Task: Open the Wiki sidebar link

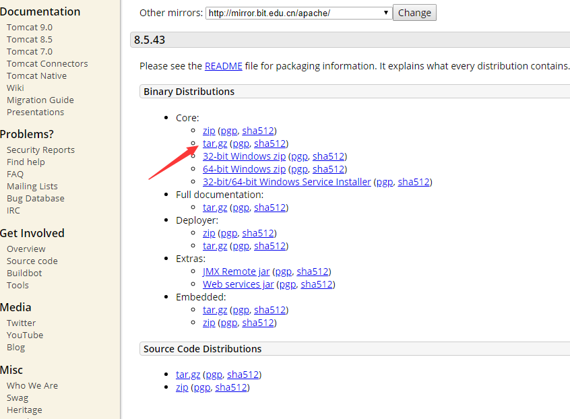Action: (15, 88)
